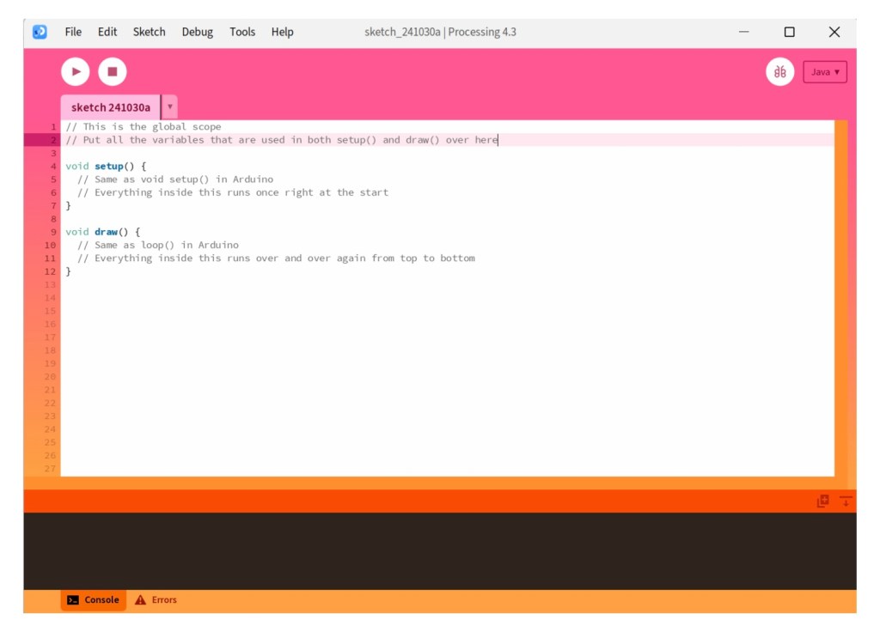880x632 pixels.
Task: Run the sketch with the play button
Action: pyautogui.click(x=76, y=72)
